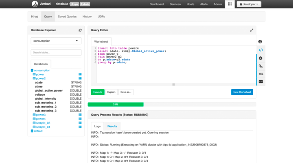This screenshot has width=293, height=163.
Task: Open the TEZ panel
Action: (260, 74)
